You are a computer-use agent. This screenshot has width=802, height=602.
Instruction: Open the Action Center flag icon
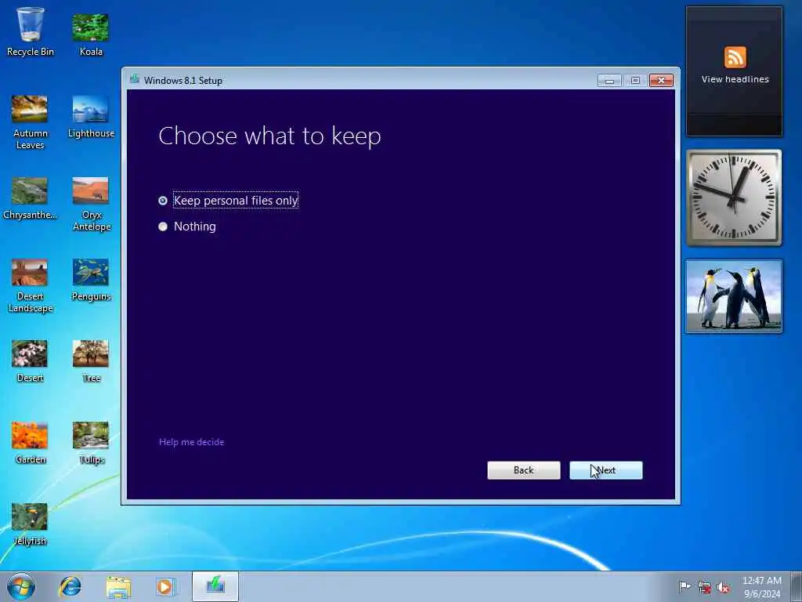(684, 586)
